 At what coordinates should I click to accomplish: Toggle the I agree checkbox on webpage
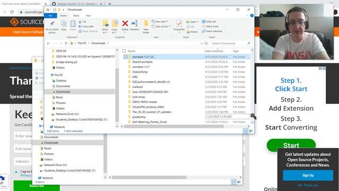click(16, 172)
